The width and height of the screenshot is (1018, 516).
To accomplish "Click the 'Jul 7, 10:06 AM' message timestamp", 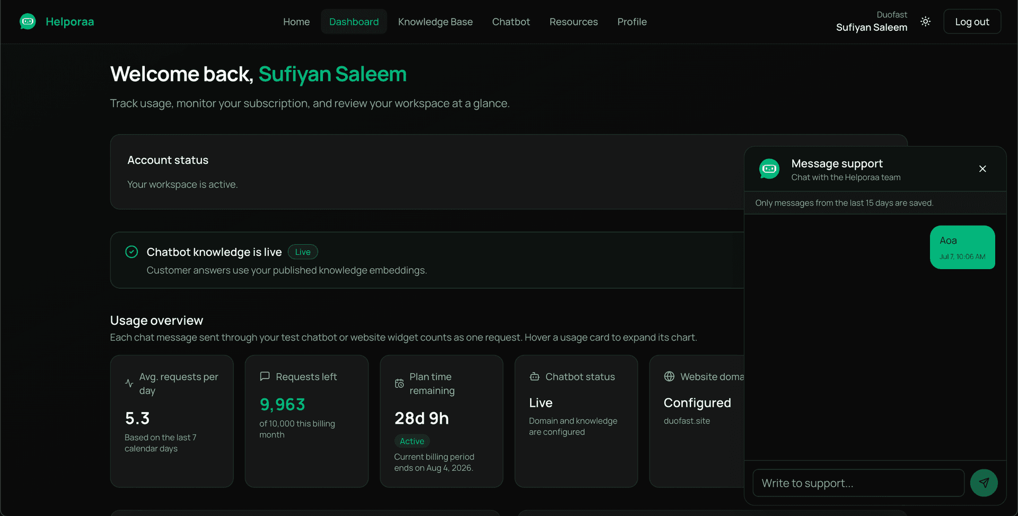I will pyautogui.click(x=962, y=256).
